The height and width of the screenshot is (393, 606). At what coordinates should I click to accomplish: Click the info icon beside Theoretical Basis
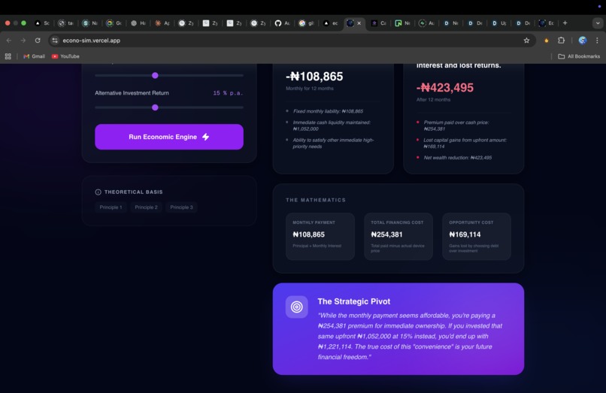coord(98,192)
